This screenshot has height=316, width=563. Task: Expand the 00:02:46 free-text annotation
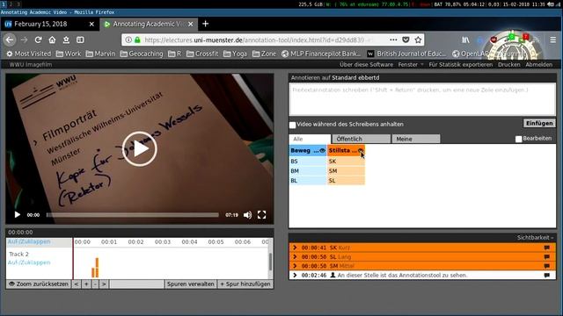pyautogui.click(x=295, y=276)
